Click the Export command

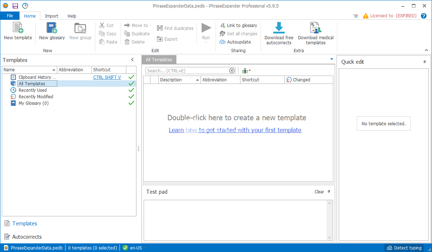tap(167, 39)
